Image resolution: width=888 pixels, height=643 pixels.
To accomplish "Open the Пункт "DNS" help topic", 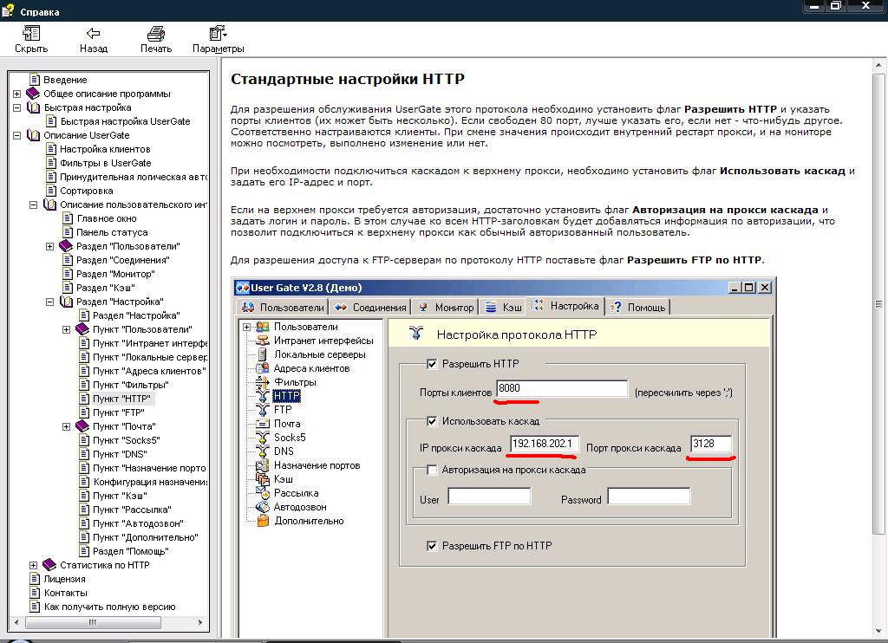I will pos(120,454).
